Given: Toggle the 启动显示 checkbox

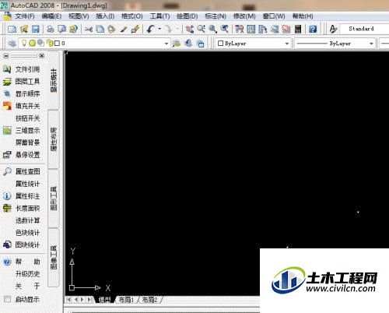Looking at the screenshot, I should pos(7,299).
